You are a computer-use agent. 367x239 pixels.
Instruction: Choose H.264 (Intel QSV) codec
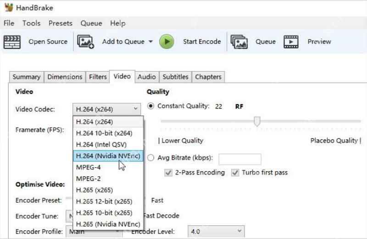pos(108,145)
